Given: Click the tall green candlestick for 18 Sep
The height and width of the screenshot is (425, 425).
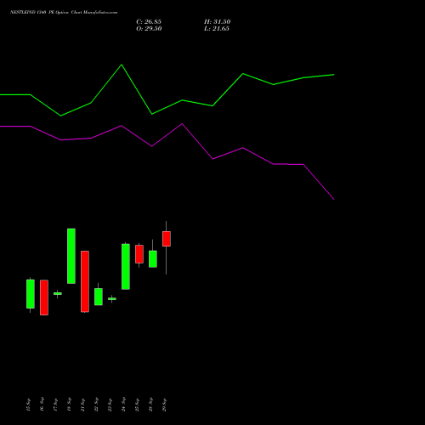Looking at the screenshot, I should (71, 256).
